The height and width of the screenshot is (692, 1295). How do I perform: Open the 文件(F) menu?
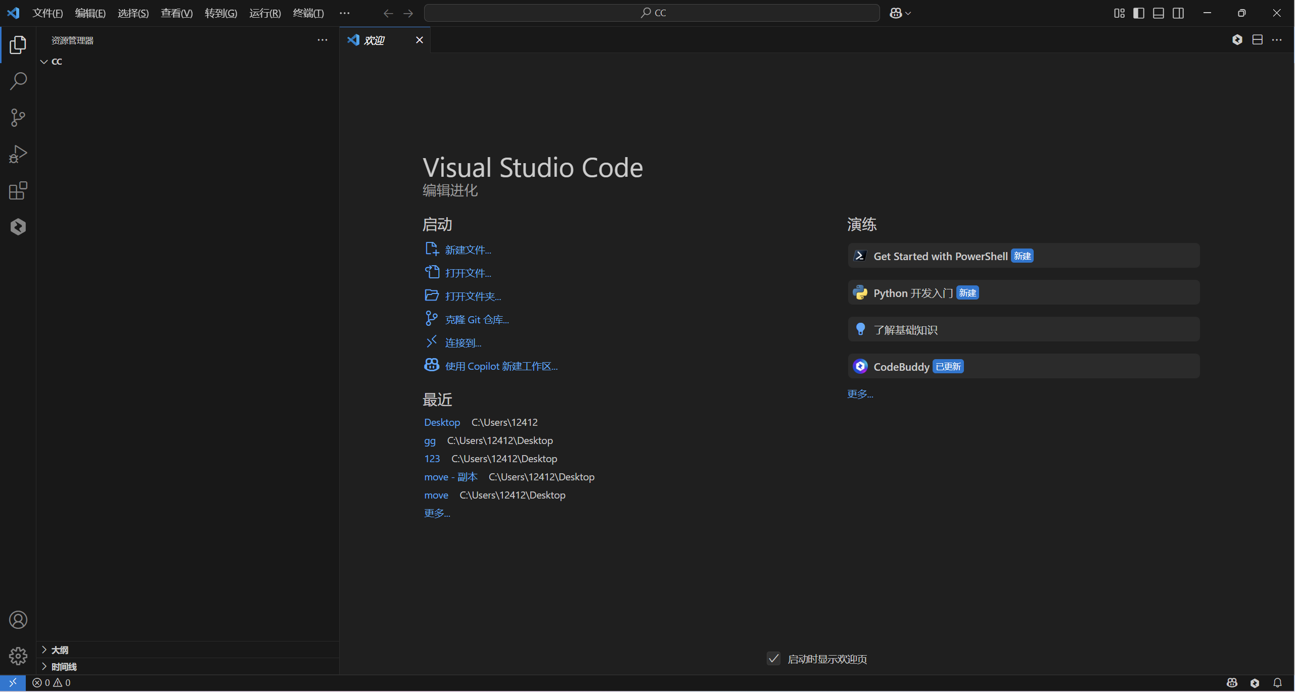click(x=48, y=13)
